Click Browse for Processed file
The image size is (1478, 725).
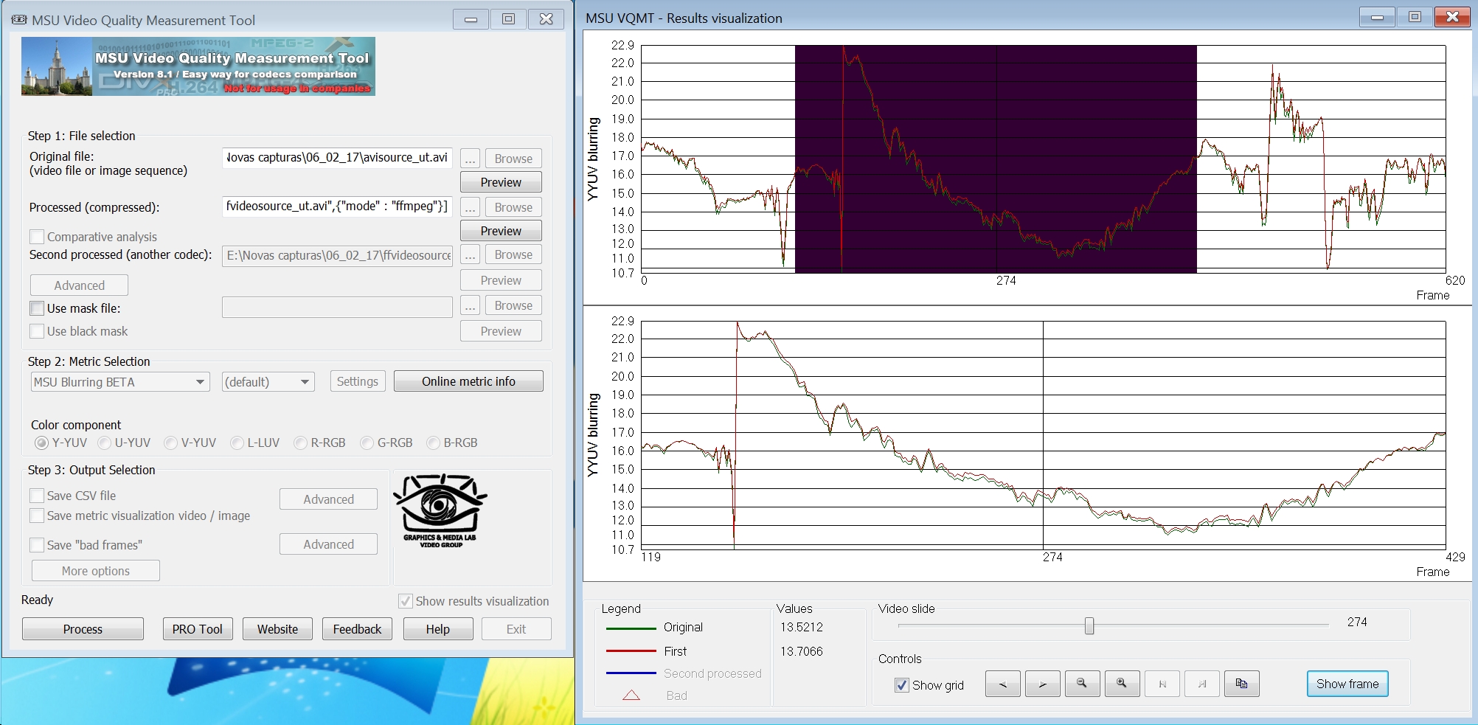513,207
